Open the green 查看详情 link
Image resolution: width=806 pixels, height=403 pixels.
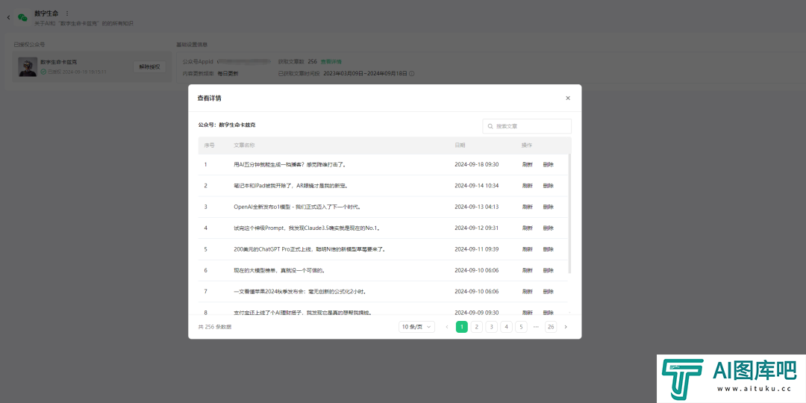pyautogui.click(x=331, y=62)
